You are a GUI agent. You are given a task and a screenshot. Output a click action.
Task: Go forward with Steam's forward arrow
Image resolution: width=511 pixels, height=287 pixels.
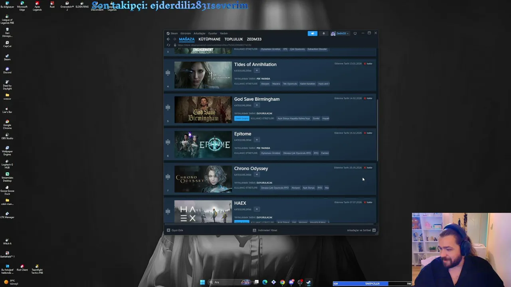click(x=174, y=39)
